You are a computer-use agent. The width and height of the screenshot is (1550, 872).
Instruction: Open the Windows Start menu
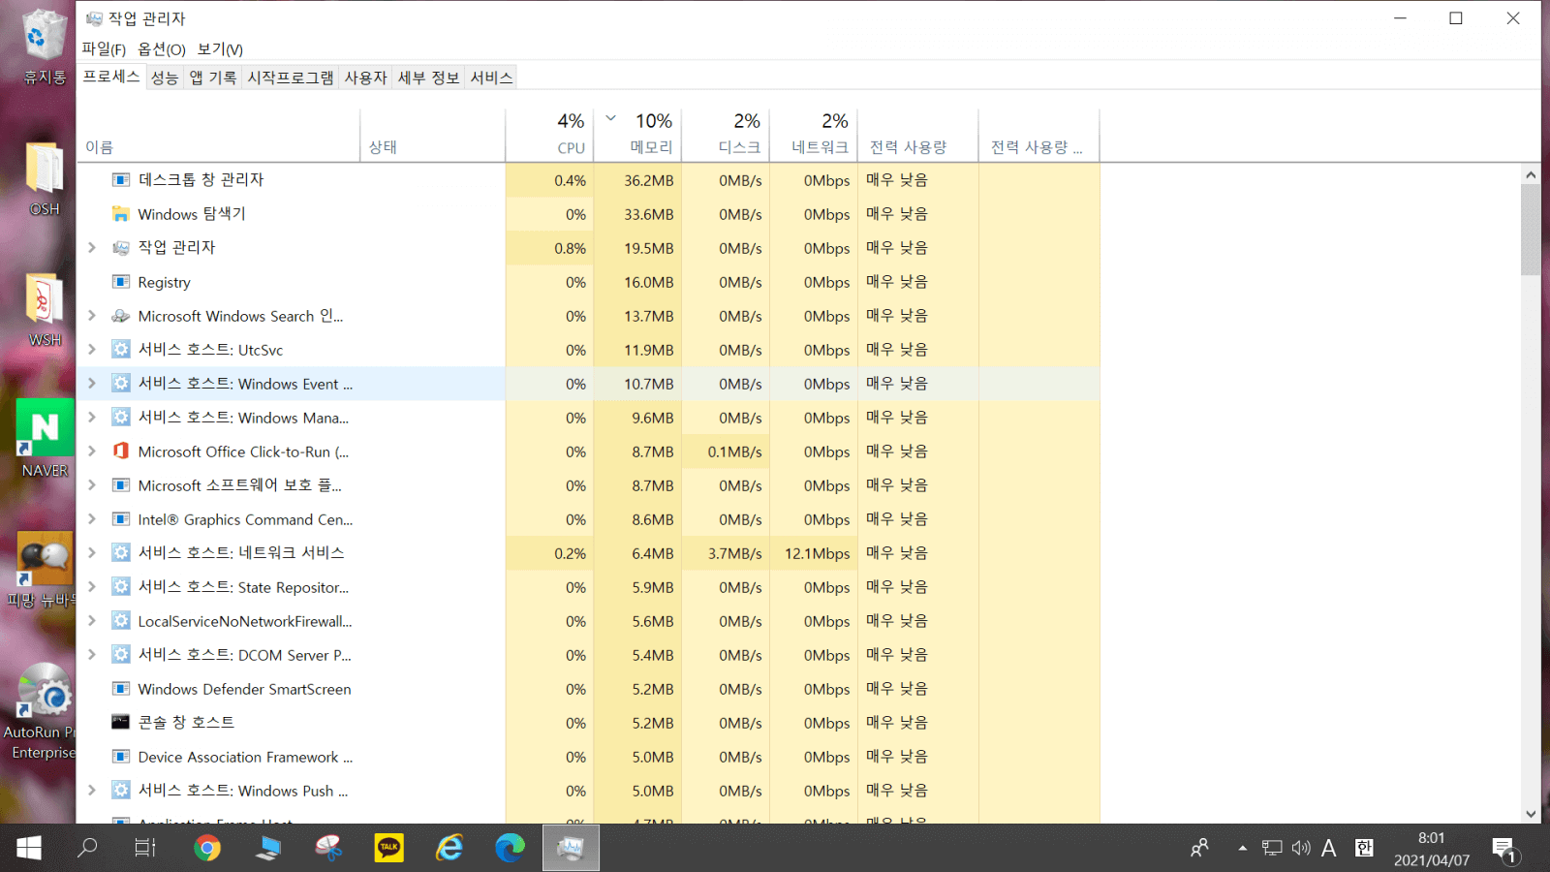pyautogui.click(x=29, y=849)
